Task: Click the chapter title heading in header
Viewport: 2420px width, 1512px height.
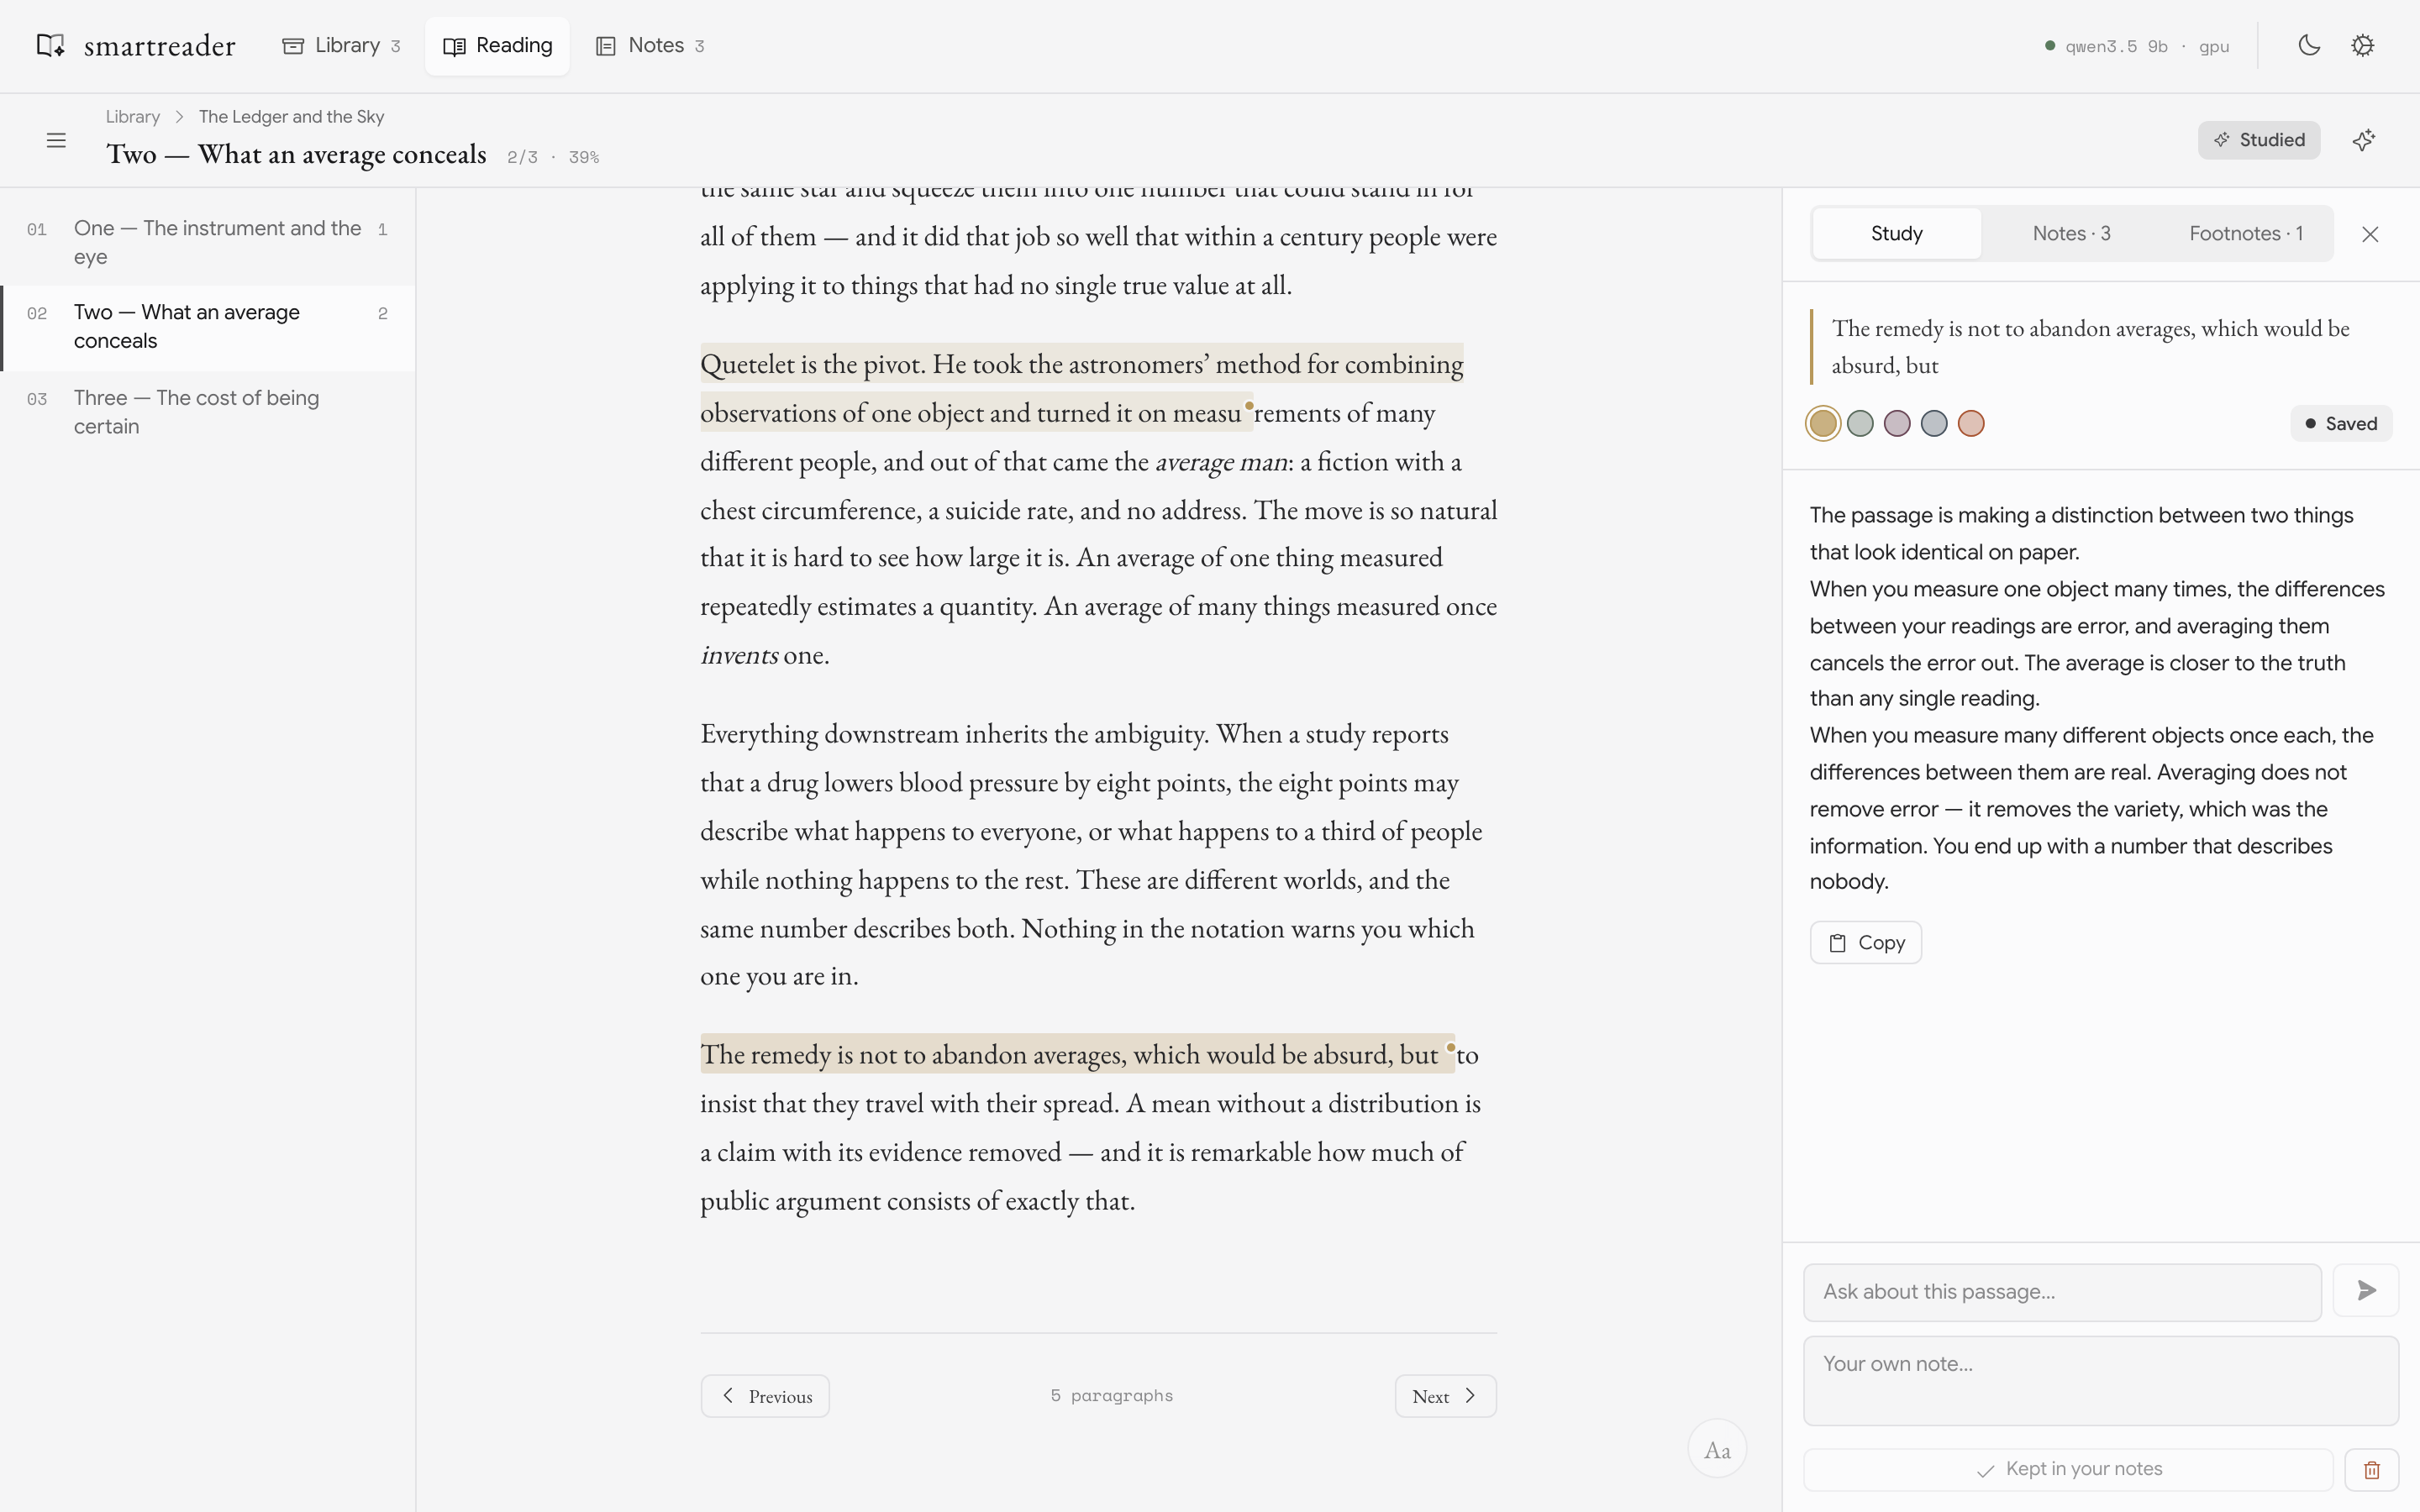Action: pos(296,154)
